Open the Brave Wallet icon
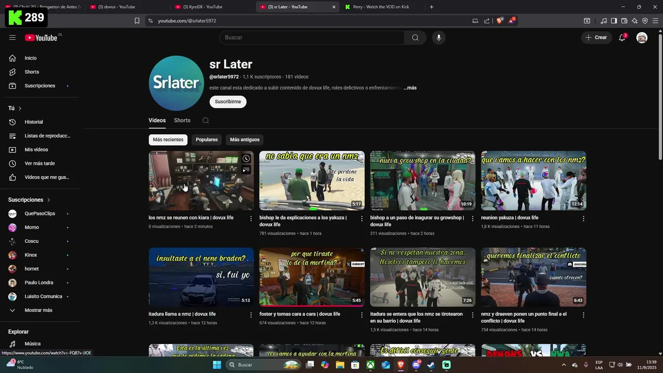 [624, 21]
